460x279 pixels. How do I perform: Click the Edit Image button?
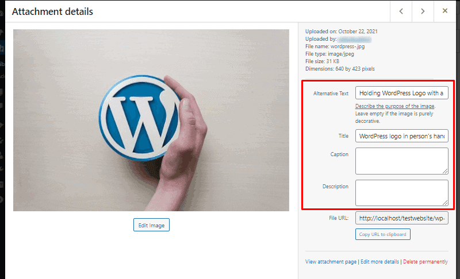click(x=151, y=225)
